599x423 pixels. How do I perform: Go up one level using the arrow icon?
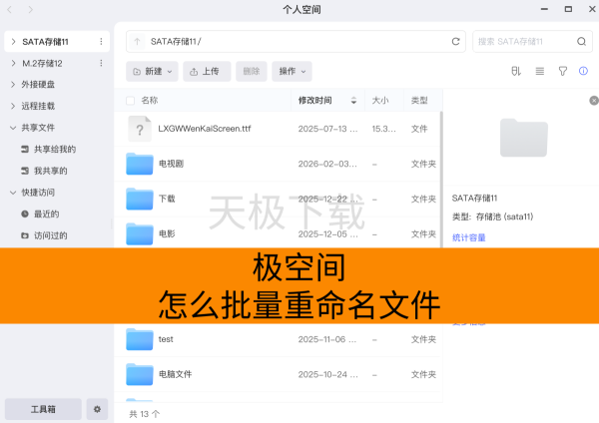[x=137, y=42]
